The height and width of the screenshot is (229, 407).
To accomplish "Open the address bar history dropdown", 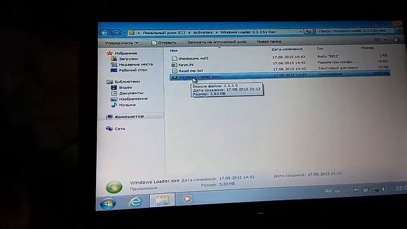I will (301, 32).
